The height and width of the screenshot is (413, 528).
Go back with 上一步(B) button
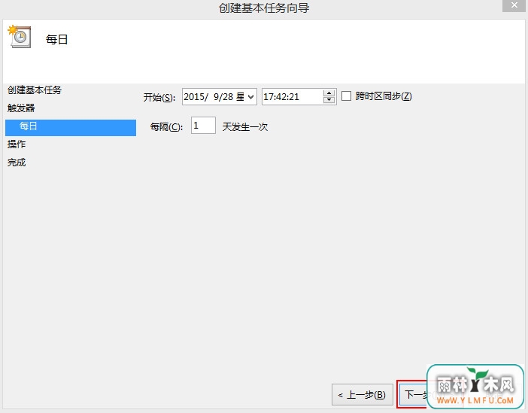click(x=363, y=395)
